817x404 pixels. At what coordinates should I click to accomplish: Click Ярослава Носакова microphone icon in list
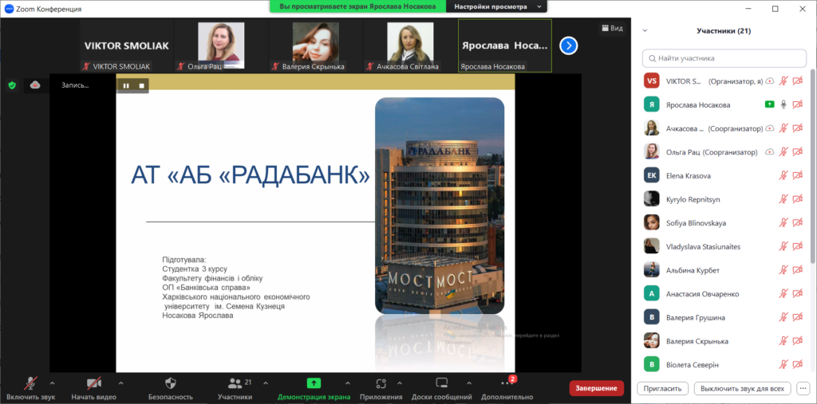click(783, 104)
